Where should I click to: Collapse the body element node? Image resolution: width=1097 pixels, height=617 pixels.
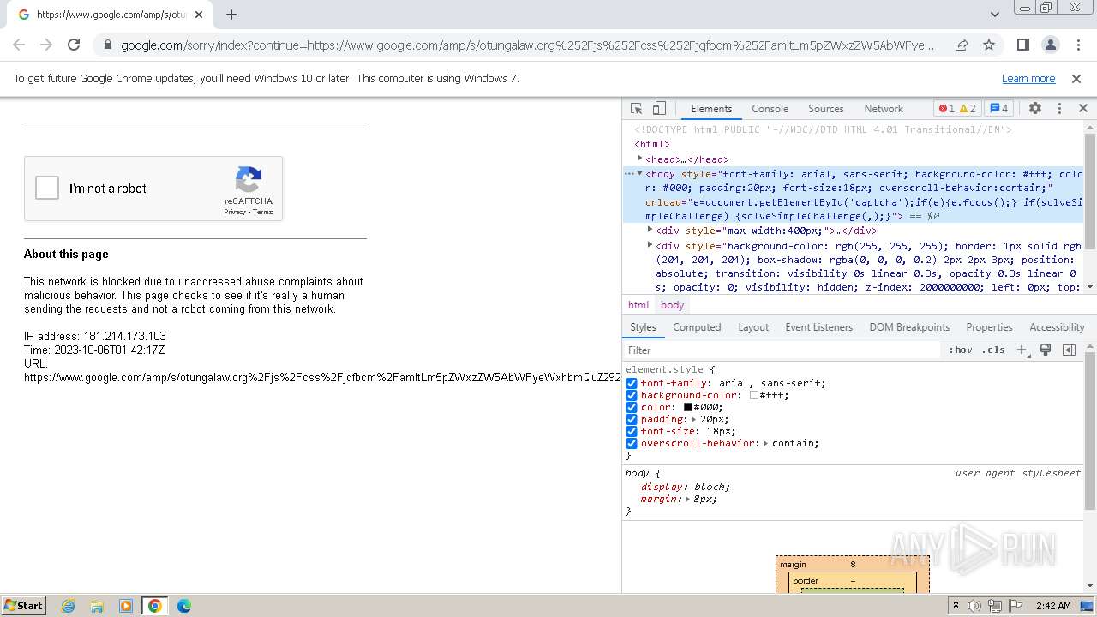639,173
